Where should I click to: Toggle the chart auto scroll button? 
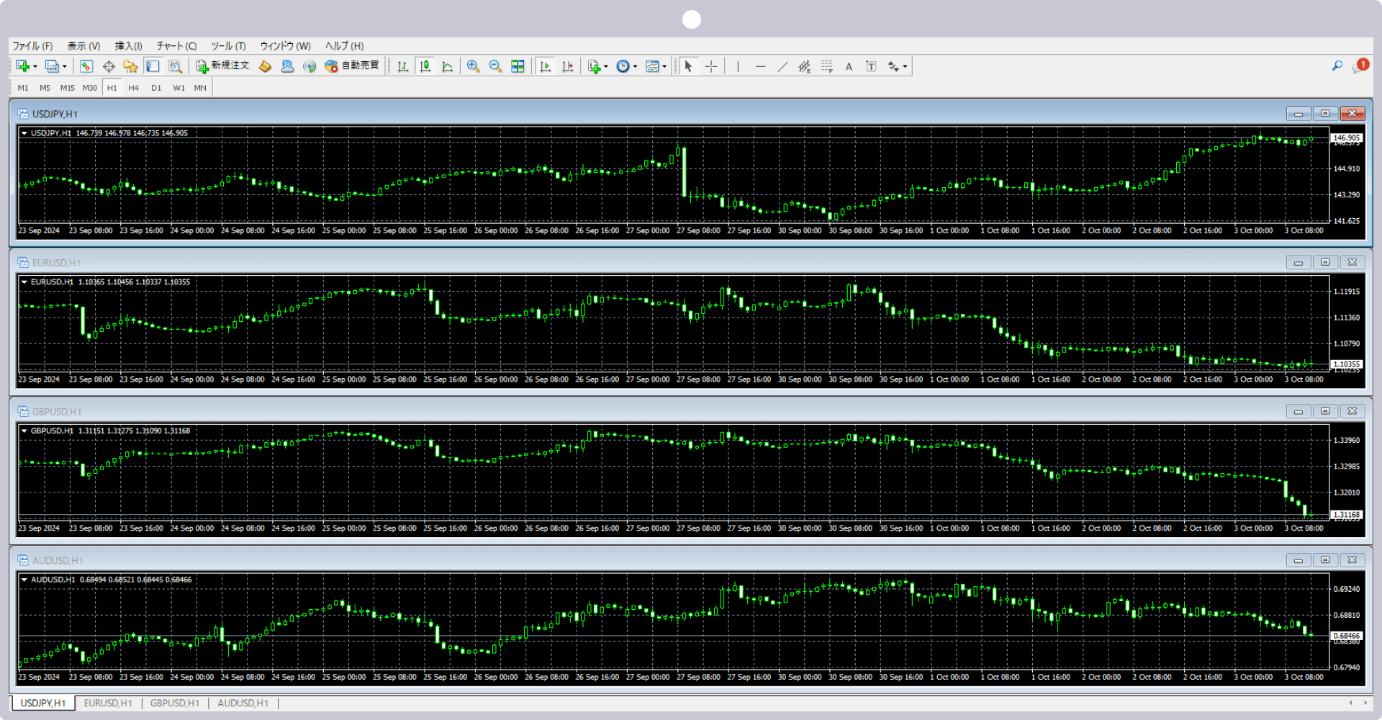545,66
